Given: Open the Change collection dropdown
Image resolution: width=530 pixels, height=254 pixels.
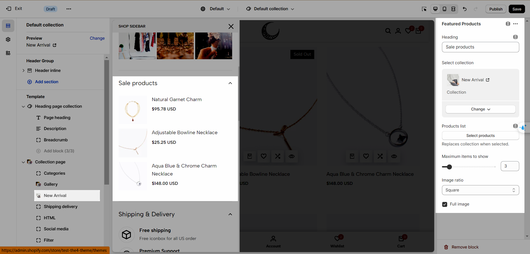Looking at the screenshot, I should coord(480,109).
